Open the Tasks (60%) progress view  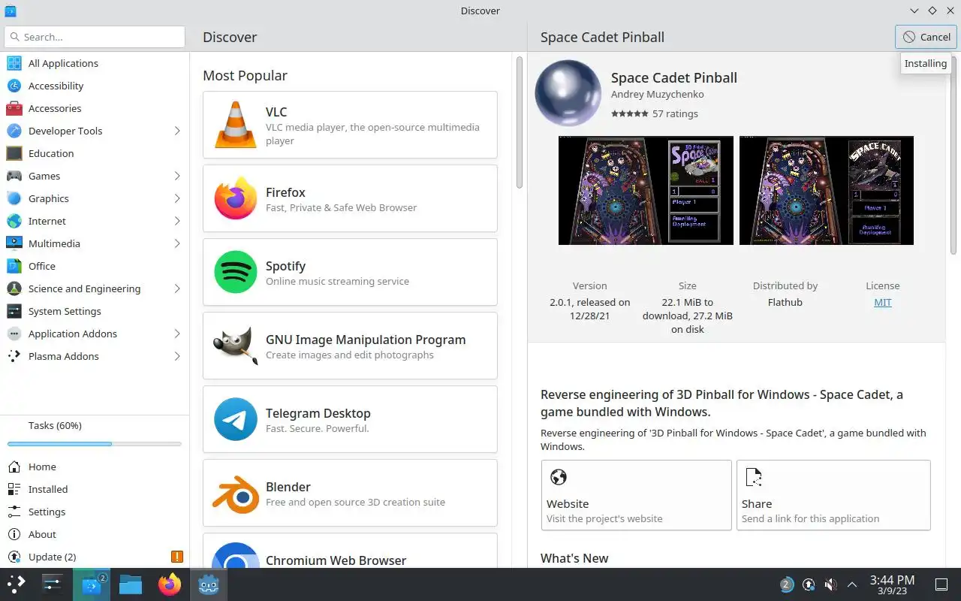(95, 425)
